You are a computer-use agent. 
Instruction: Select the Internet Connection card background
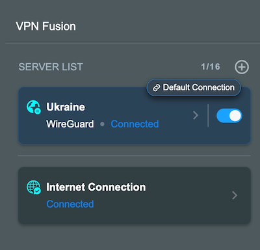(x=135, y=195)
